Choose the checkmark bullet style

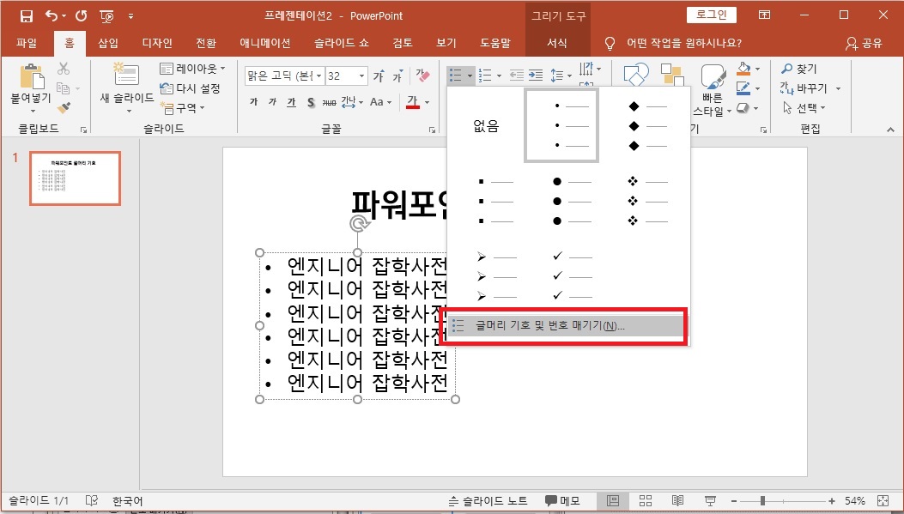coord(572,276)
